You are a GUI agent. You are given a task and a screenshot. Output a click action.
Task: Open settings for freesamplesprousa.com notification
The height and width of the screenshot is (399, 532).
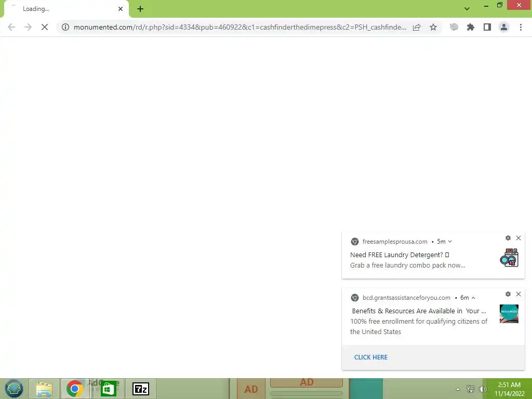pyautogui.click(x=508, y=238)
